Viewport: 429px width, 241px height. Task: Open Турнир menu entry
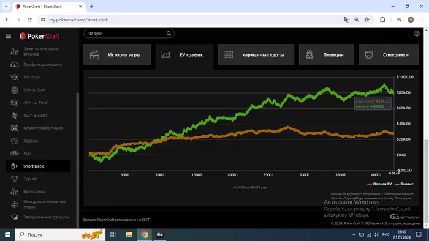point(38,179)
